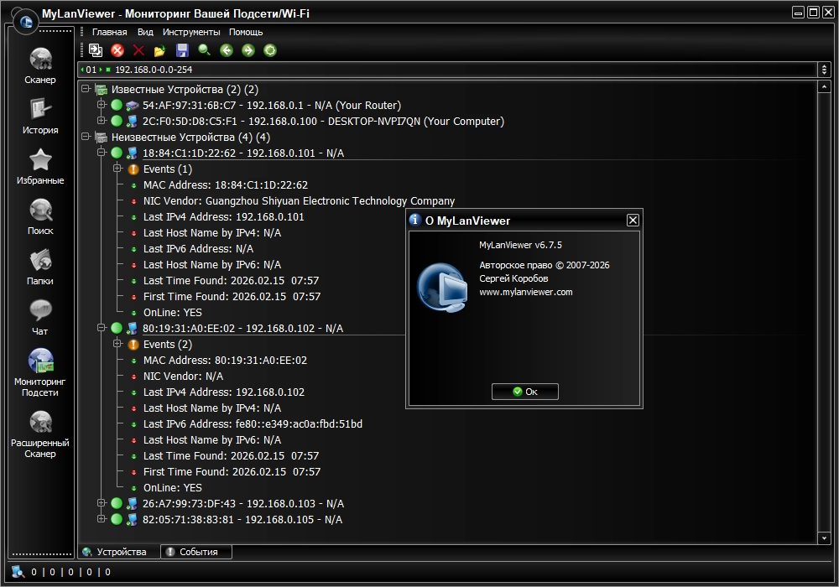The height and width of the screenshot is (587, 839).
Task: Switch to the Устройства tab
Action: (119, 552)
